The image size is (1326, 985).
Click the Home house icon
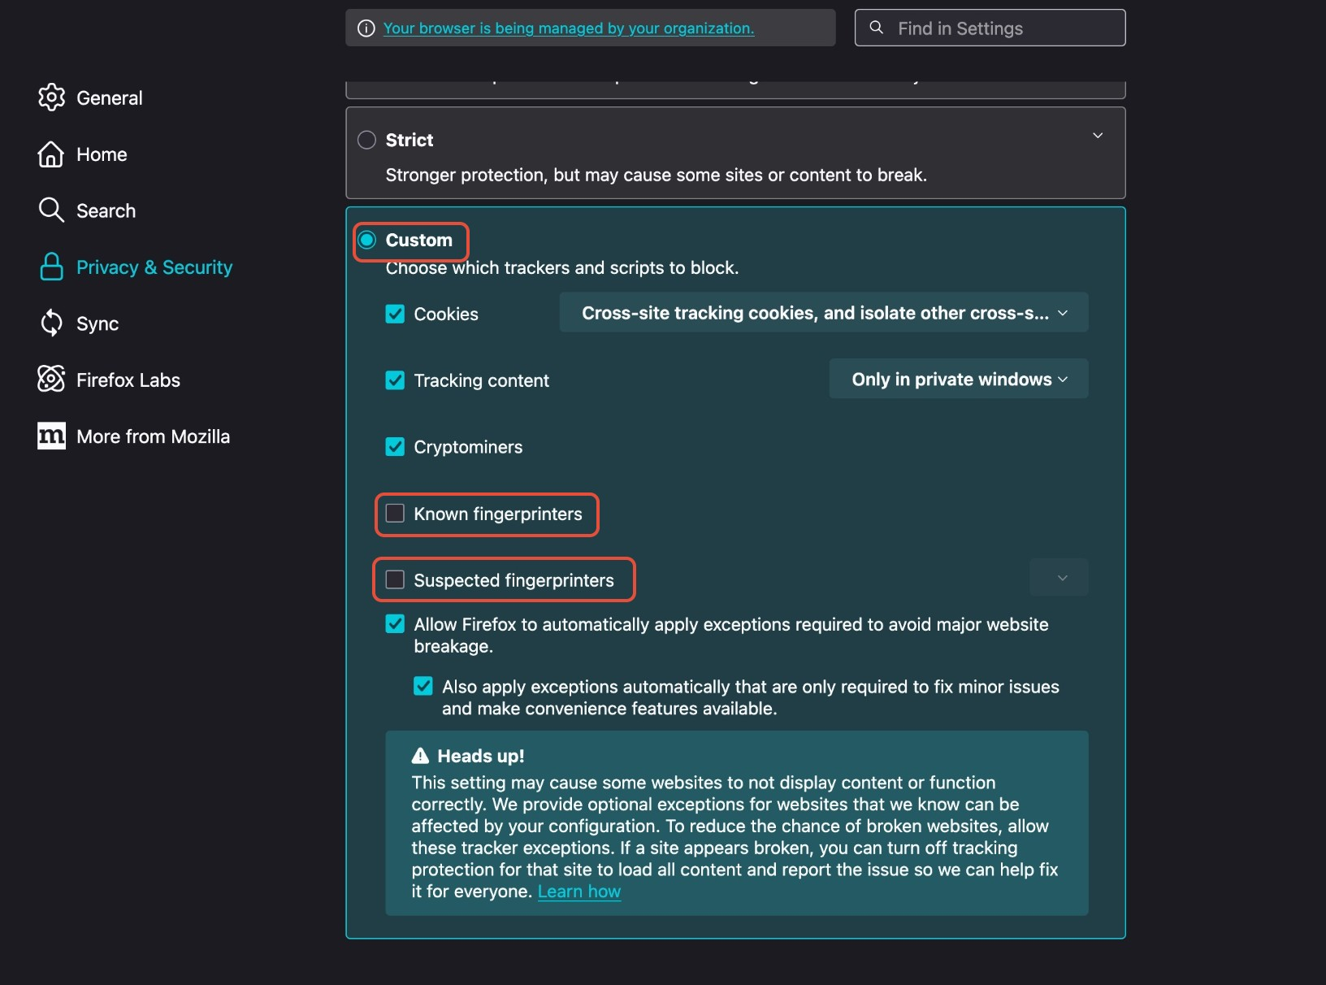(x=51, y=154)
